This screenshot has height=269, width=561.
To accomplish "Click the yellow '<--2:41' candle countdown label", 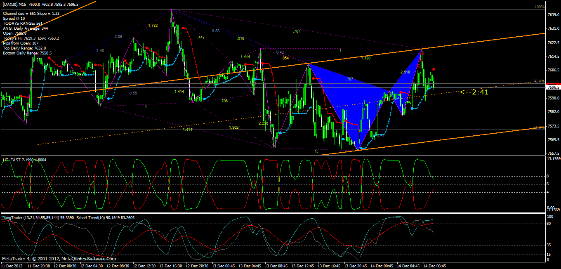I will click(474, 92).
